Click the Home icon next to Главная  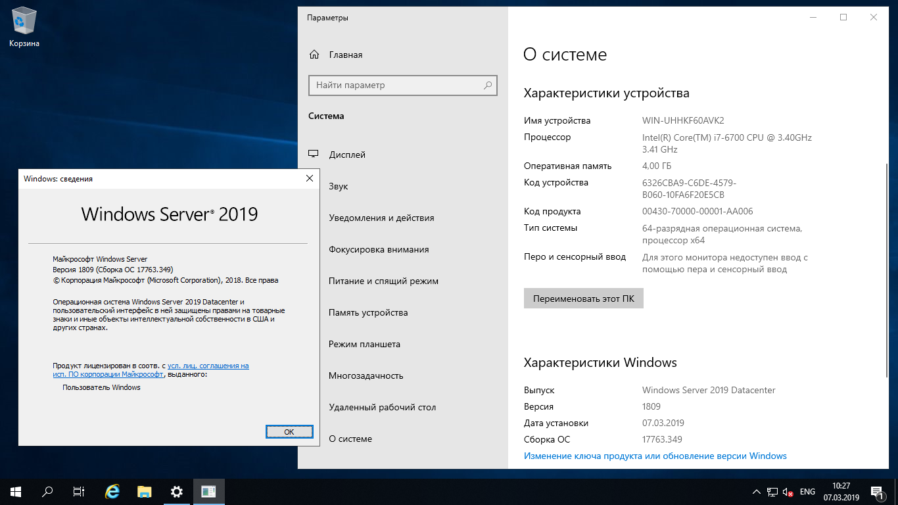314,55
